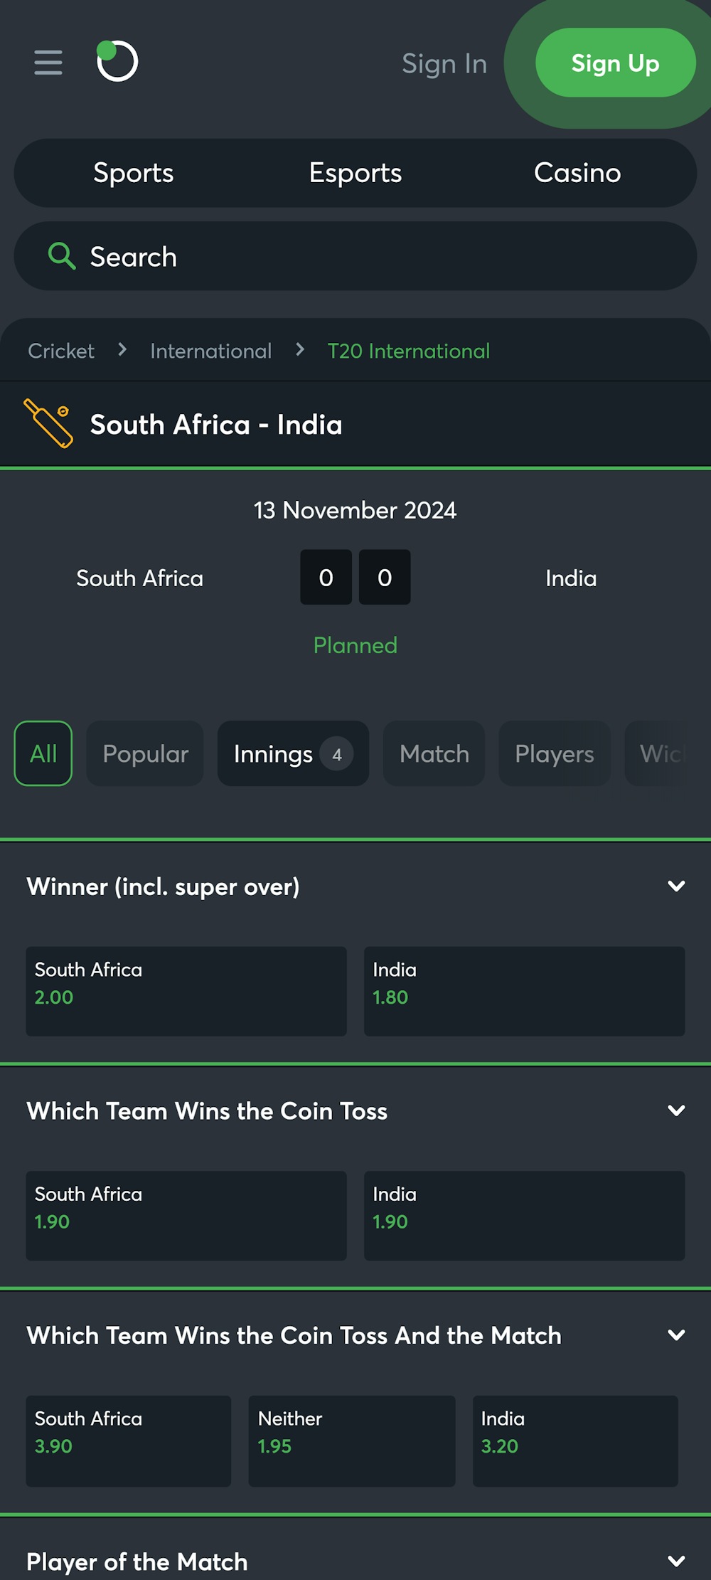The height and width of the screenshot is (1580, 711).
Task: Click the Sign In link
Action: click(444, 63)
